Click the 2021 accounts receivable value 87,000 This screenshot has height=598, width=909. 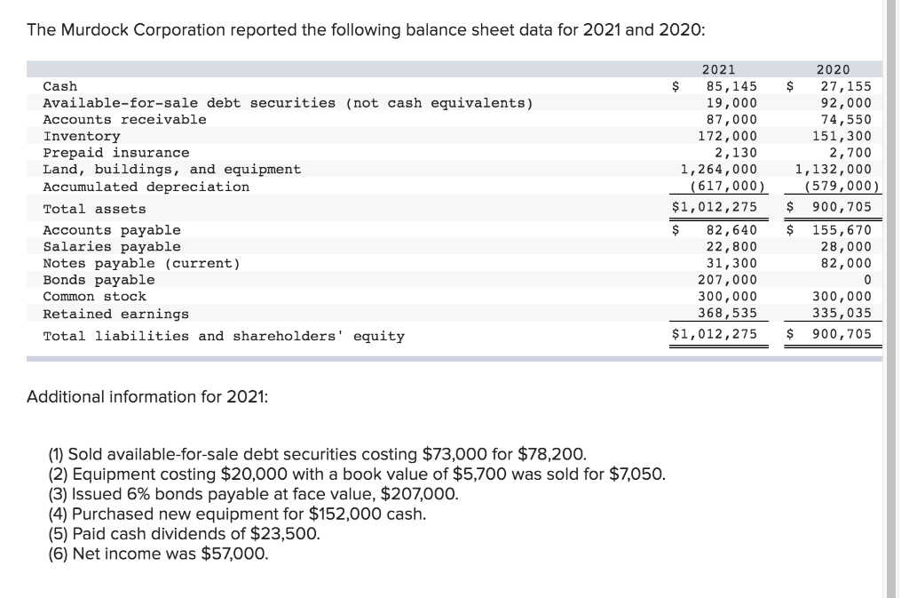[731, 119]
